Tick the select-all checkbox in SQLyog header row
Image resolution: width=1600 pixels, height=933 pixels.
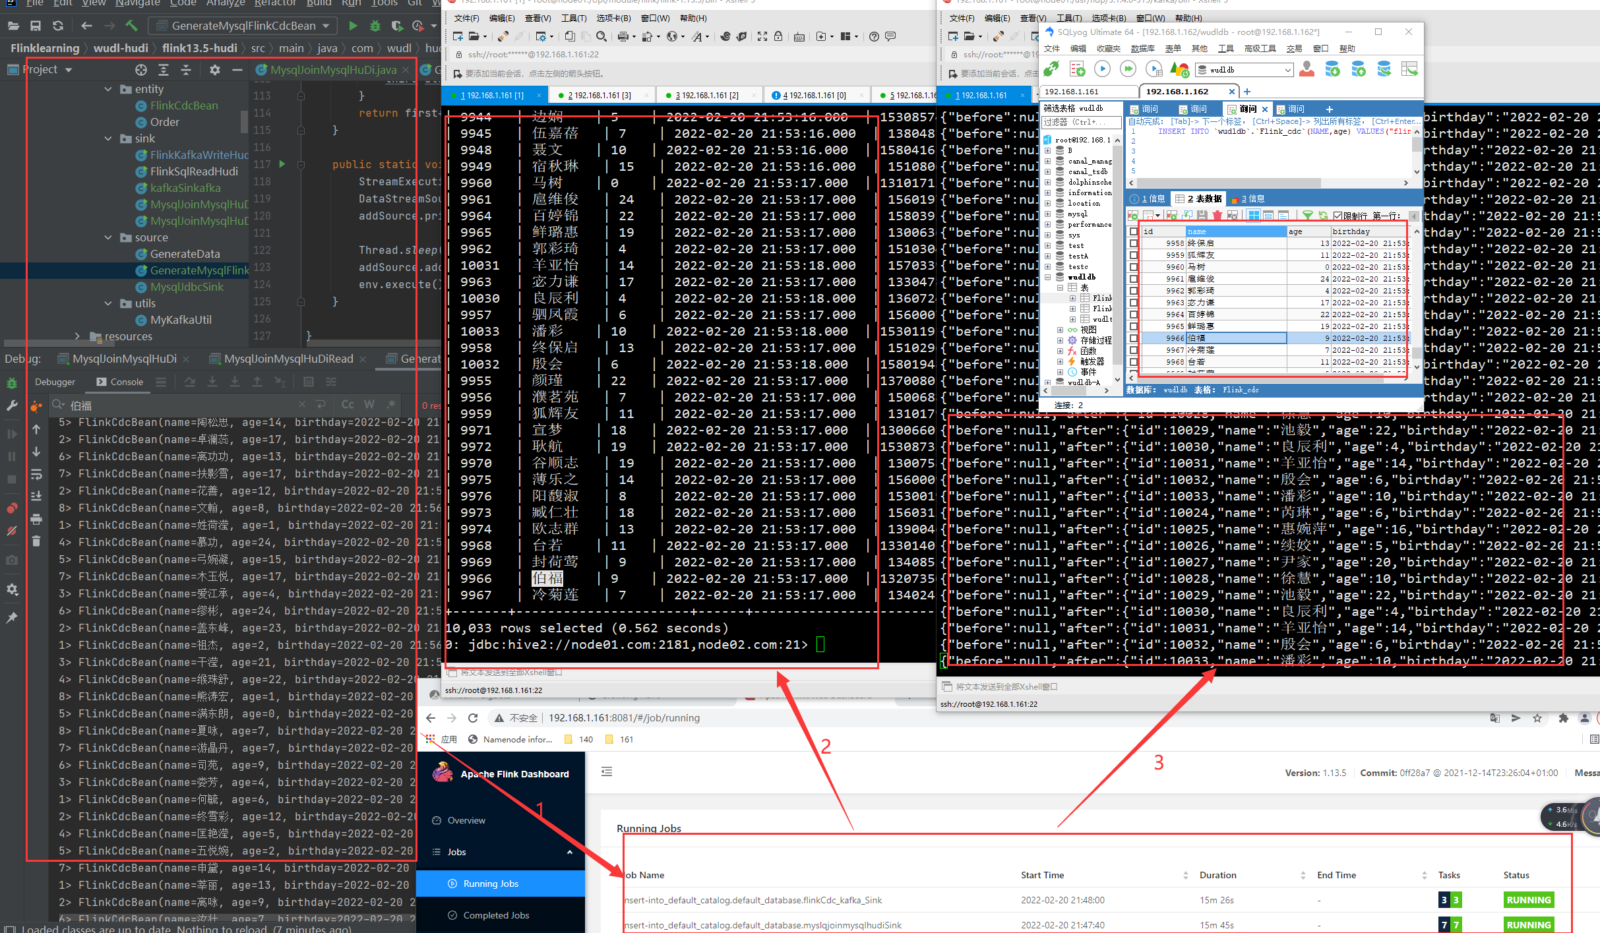click(x=1133, y=231)
